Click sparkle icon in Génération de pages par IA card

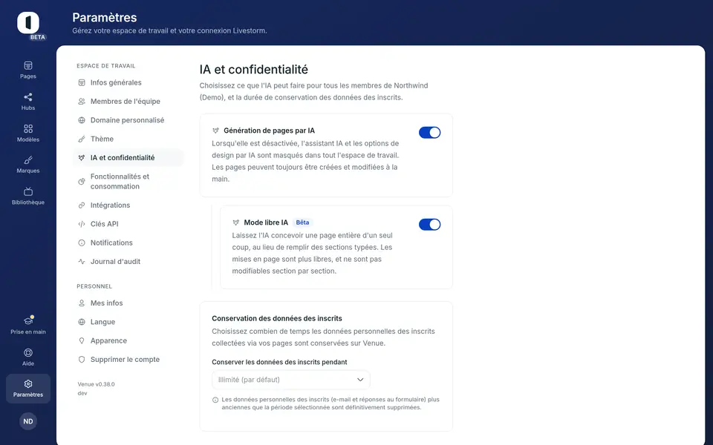click(215, 131)
